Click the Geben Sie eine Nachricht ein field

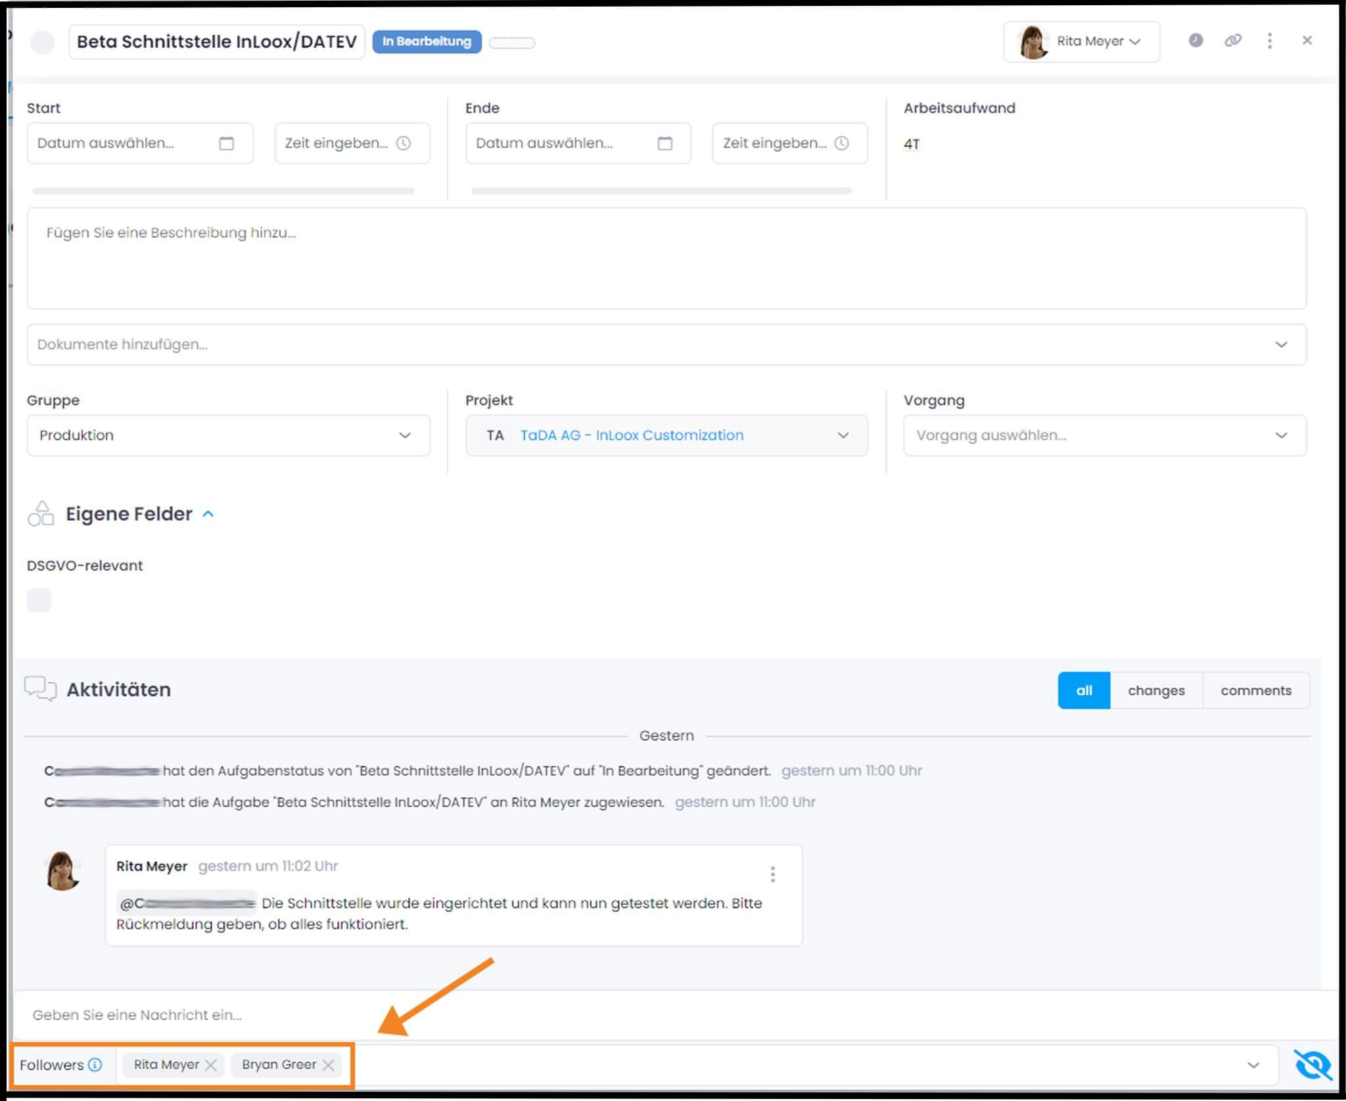676,1015
